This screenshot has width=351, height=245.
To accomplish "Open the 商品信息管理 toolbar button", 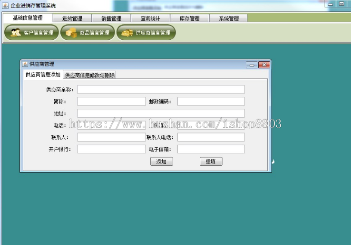I will [x=88, y=33].
